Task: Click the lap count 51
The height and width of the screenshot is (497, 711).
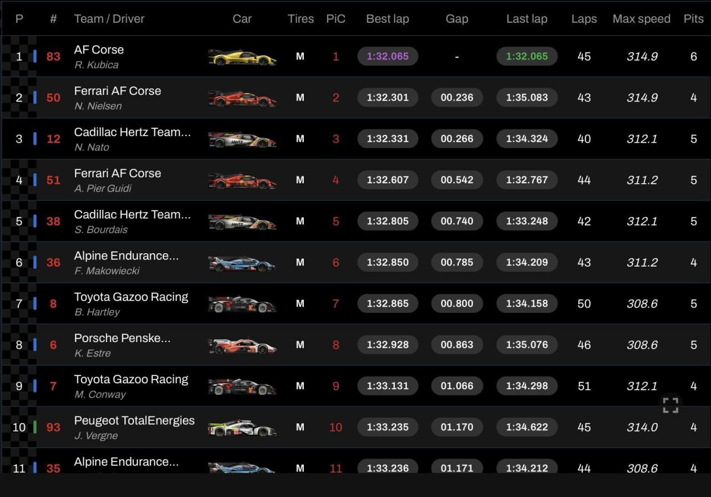Action: pos(584,386)
